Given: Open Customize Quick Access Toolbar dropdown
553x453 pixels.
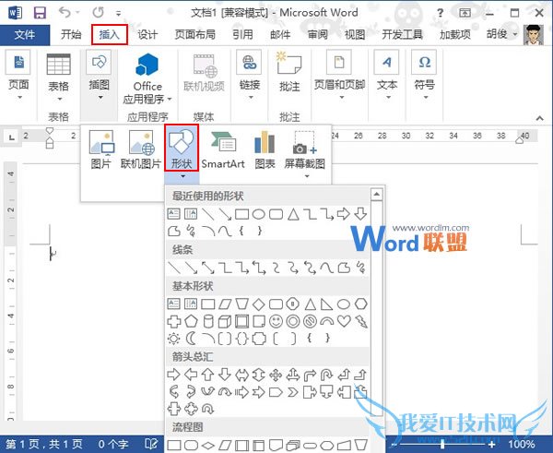Looking at the screenshot, I should click(x=119, y=14).
